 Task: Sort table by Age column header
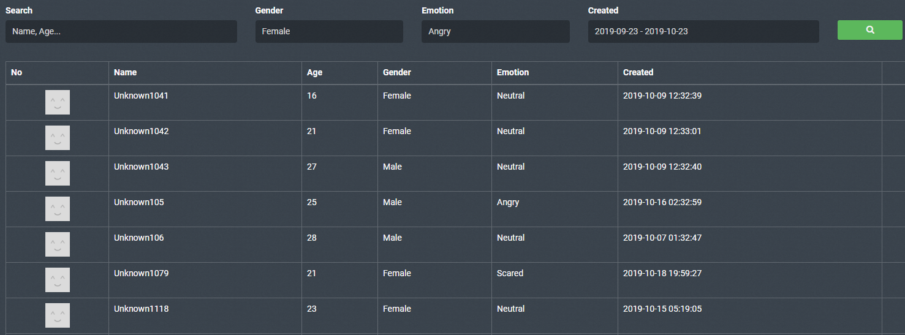click(315, 72)
